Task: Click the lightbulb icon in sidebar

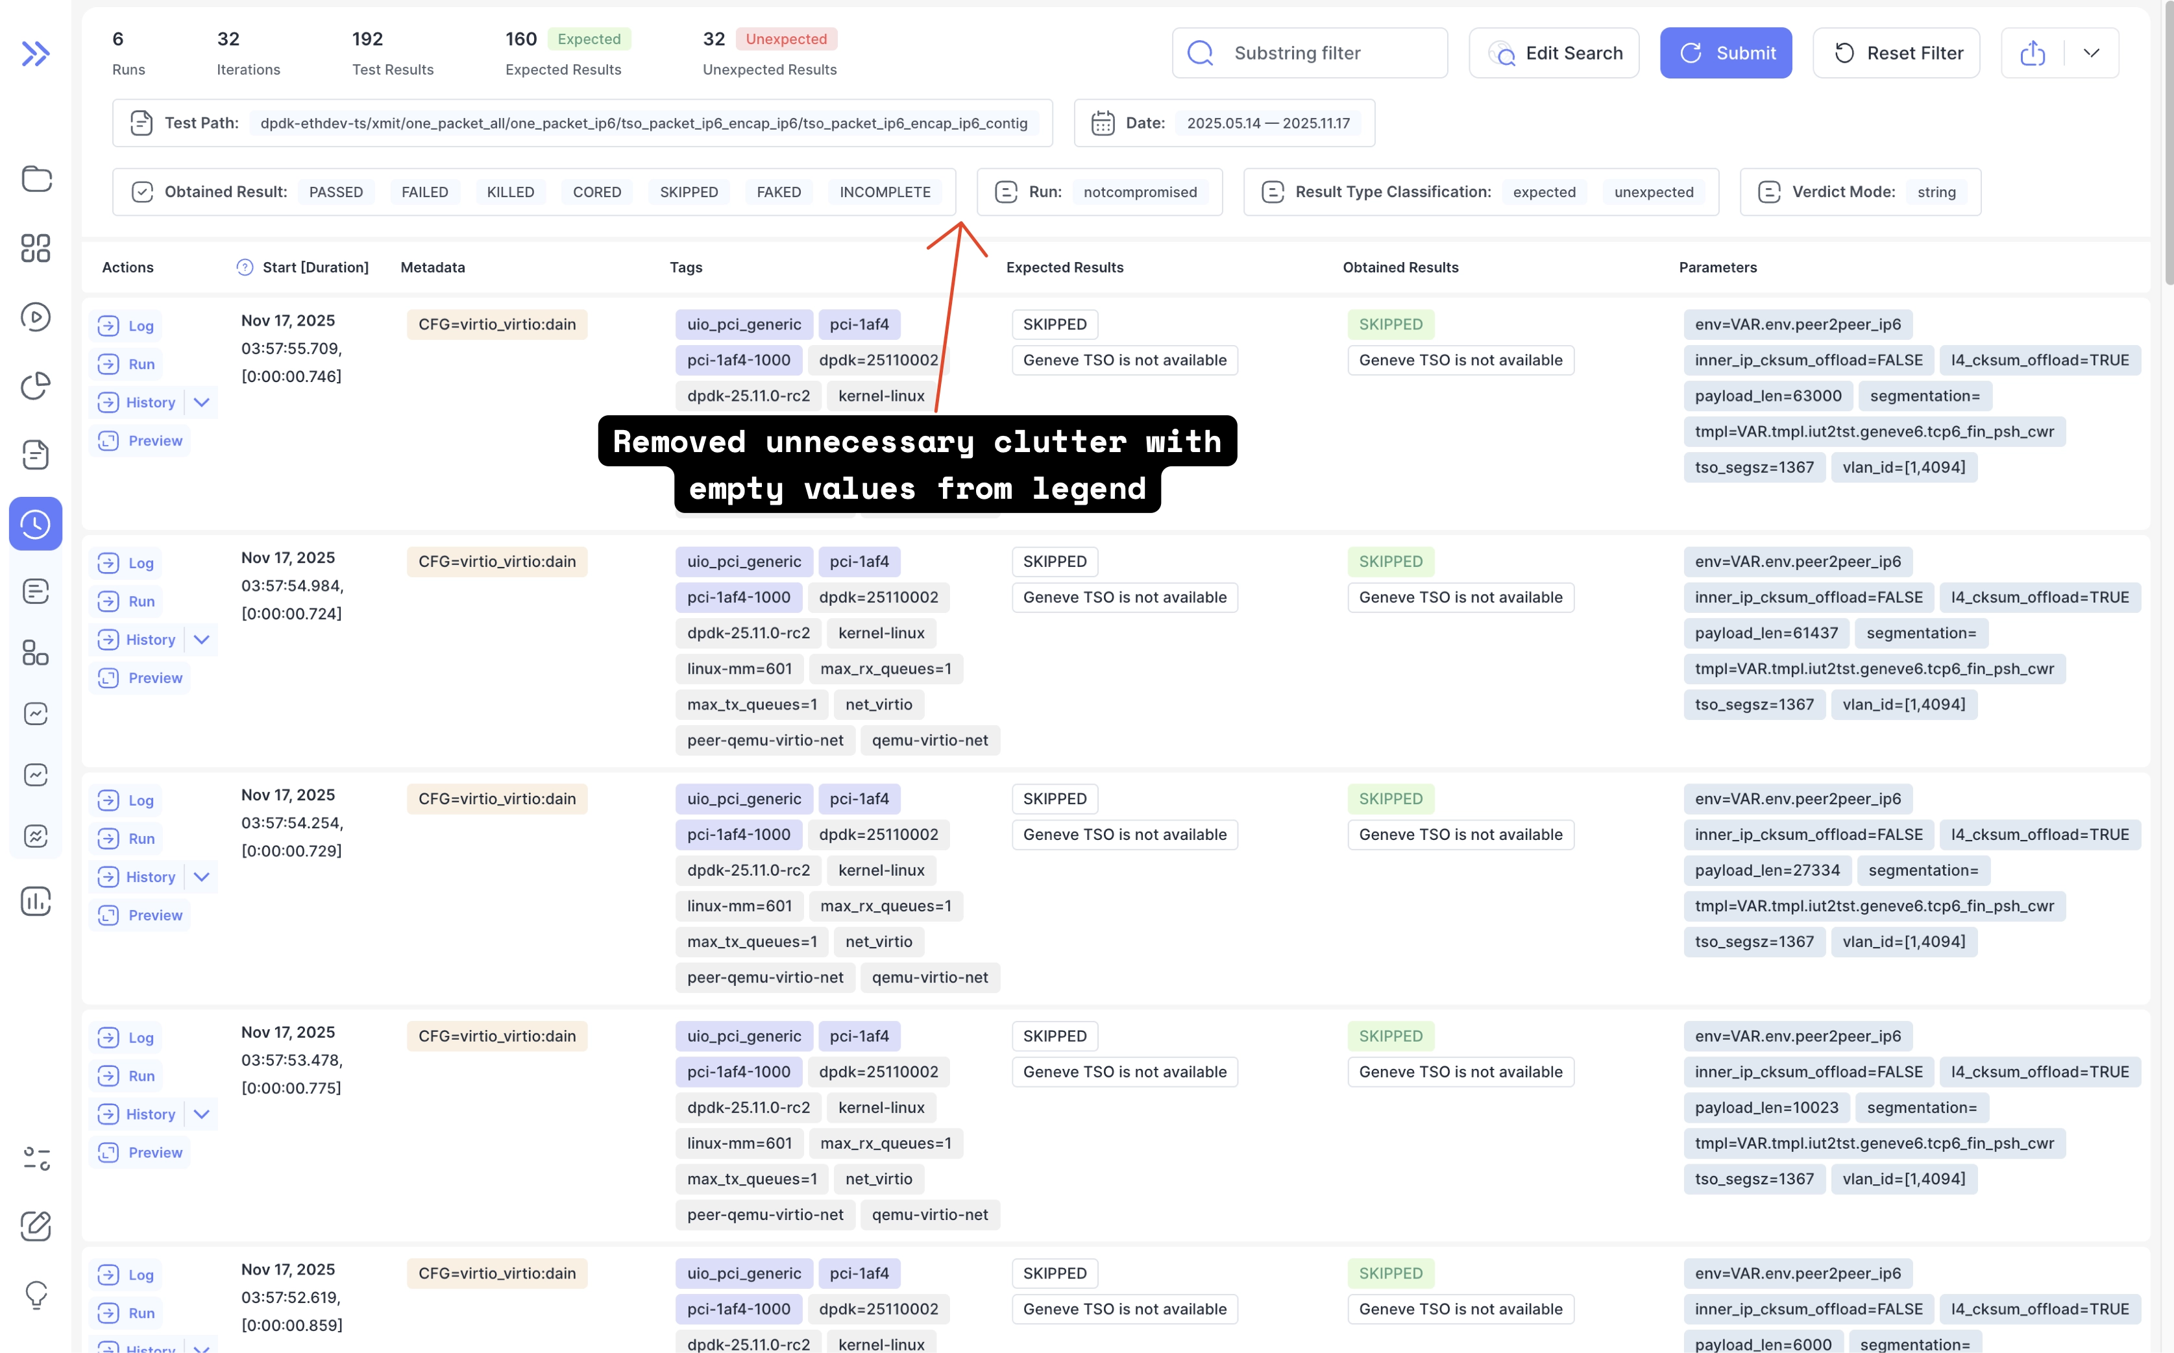Action: [x=36, y=1294]
